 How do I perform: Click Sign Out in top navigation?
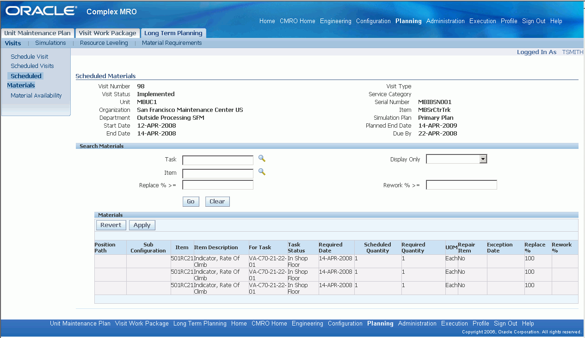[x=534, y=21]
